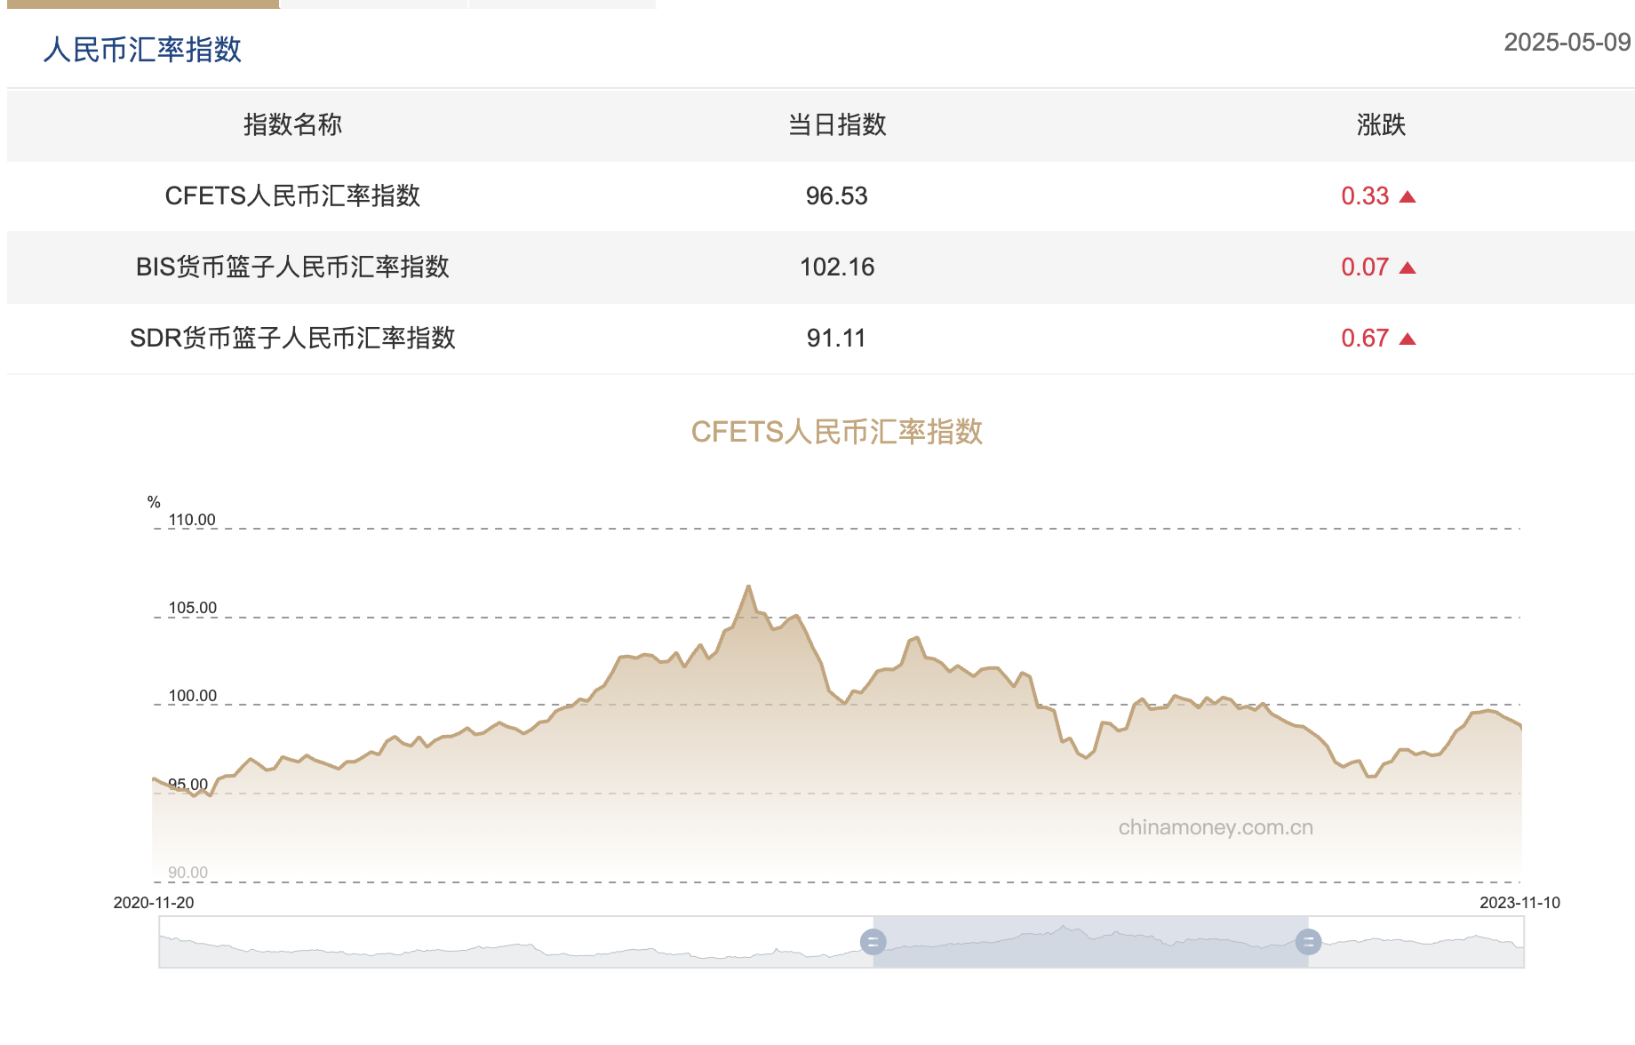
Task: Select the BIS货币篮子人民币汇率指数 row name
Action: 292,267
